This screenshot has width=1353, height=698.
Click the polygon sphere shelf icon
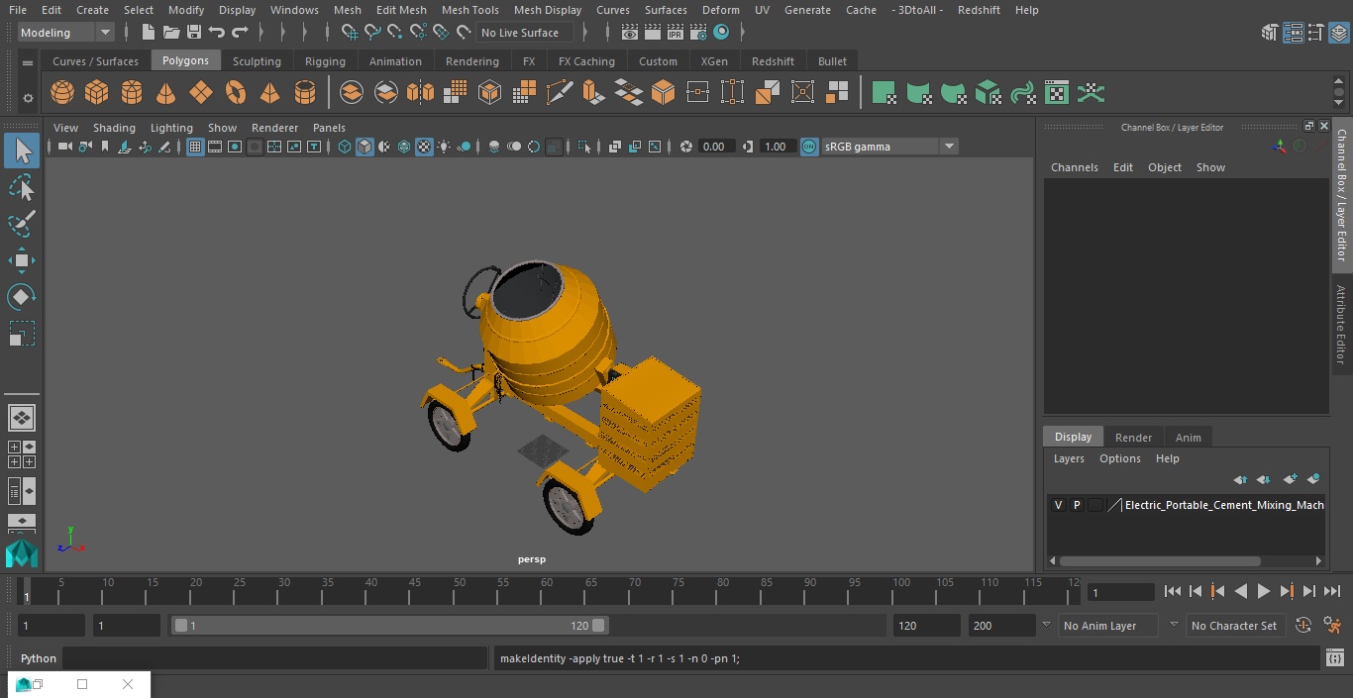tap(62, 93)
